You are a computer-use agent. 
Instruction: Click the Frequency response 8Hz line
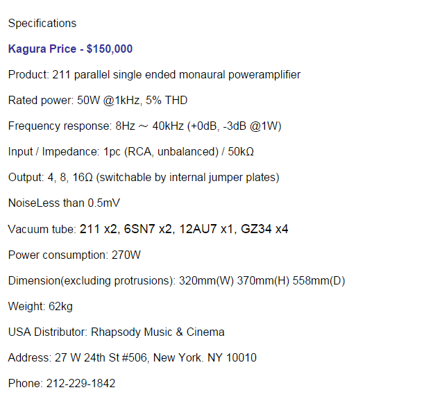(x=144, y=126)
